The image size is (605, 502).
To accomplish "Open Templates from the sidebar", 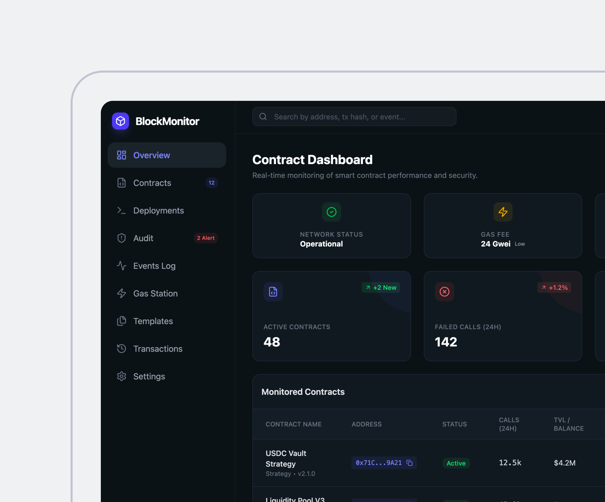I will [x=153, y=321].
